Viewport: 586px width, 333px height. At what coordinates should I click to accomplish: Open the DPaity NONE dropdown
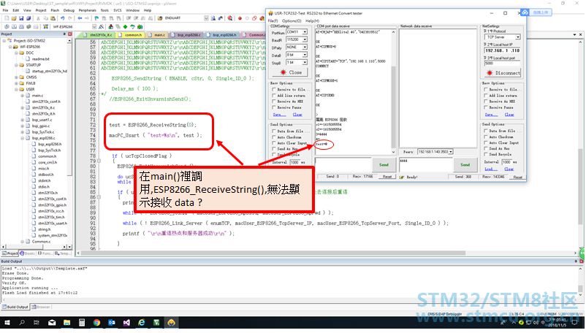pyautogui.click(x=305, y=47)
